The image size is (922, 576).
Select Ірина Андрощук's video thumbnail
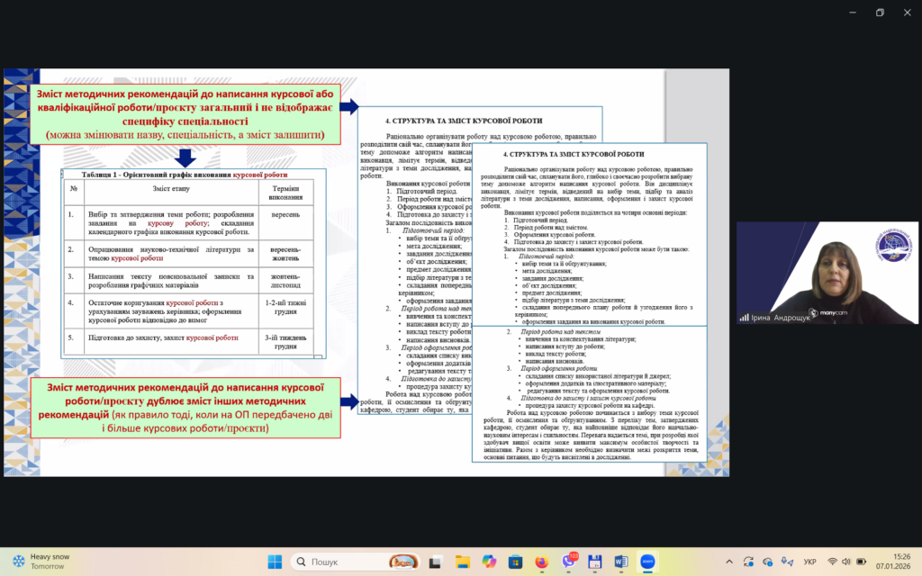[x=827, y=273]
